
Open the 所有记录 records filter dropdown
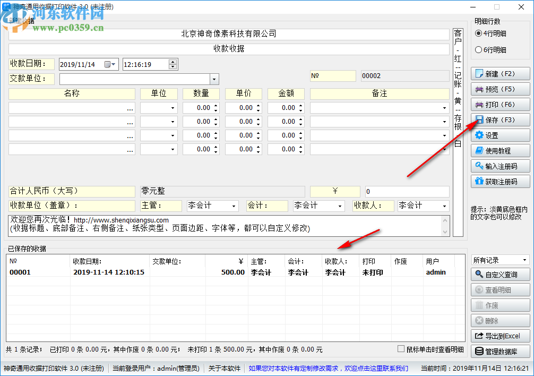pyautogui.click(x=524, y=260)
